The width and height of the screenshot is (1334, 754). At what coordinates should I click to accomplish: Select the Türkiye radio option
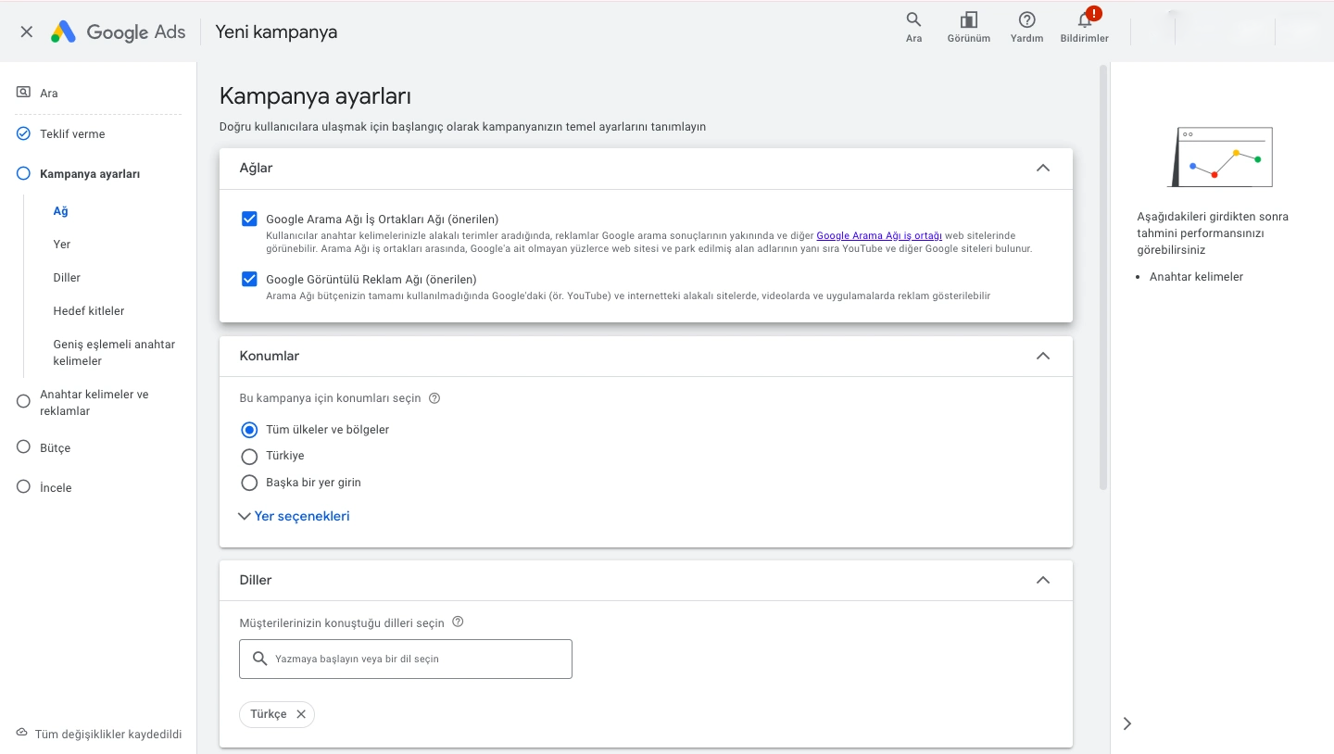[x=249, y=456]
